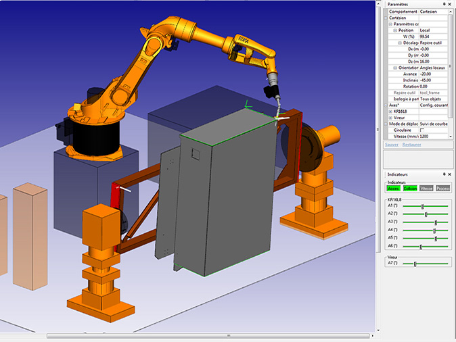The height and width of the screenshot is (342, 456).
Task: Click the Collision indicator
Action: (x=409, y=189)
